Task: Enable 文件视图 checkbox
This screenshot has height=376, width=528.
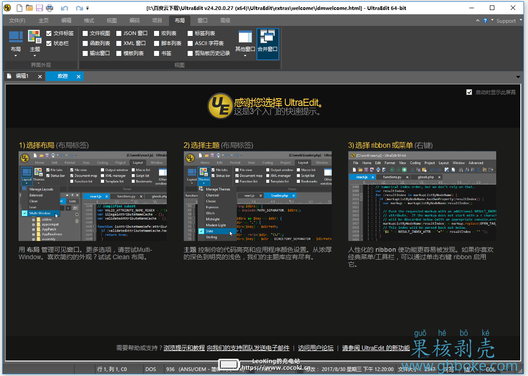Action: tap(85, 33)
